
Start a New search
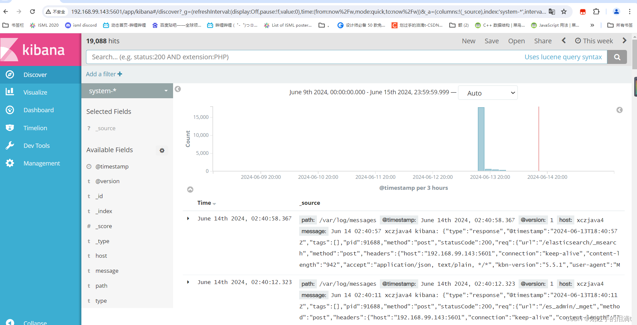click(x=469, y=41)
